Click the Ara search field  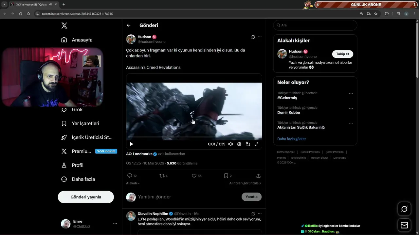click(315, 25)
